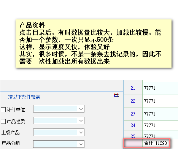Image resolution: width=178 pixels, height=149 pixels.
Task: Select row number 23 header
Action: [133, 114]
